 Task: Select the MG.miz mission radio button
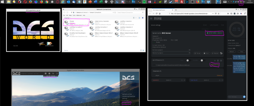coord(154,65)
